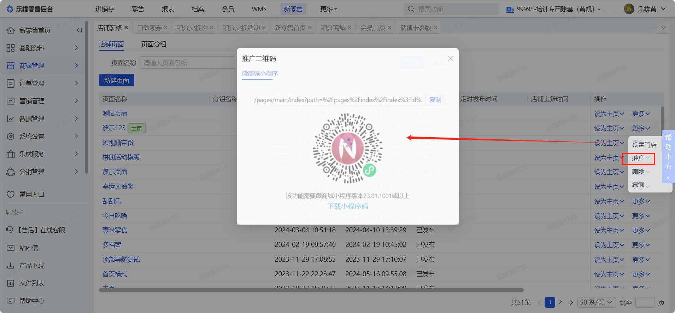Viewport: 675px width, 313px height.
Task: Click the 订单管理 order icon
Action: pos(11,83)
